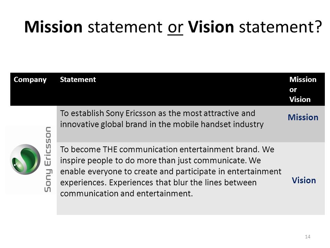
Task: Click the Sony Ericsson green sphere logo
Action: (x=25, y=159)
